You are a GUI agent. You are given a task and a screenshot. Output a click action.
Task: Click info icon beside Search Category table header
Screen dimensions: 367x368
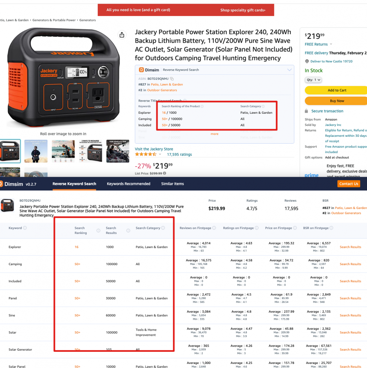163,228
